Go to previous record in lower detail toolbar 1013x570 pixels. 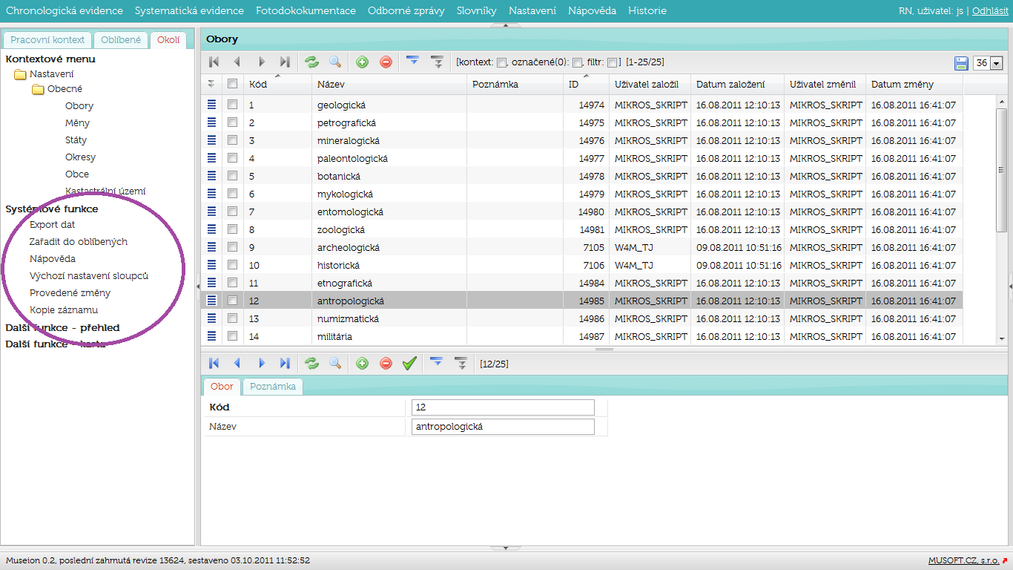237,363
